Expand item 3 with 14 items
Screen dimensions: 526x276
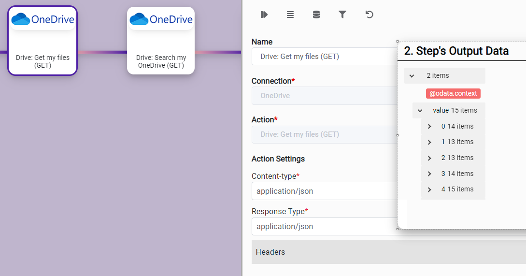(429, 174)
